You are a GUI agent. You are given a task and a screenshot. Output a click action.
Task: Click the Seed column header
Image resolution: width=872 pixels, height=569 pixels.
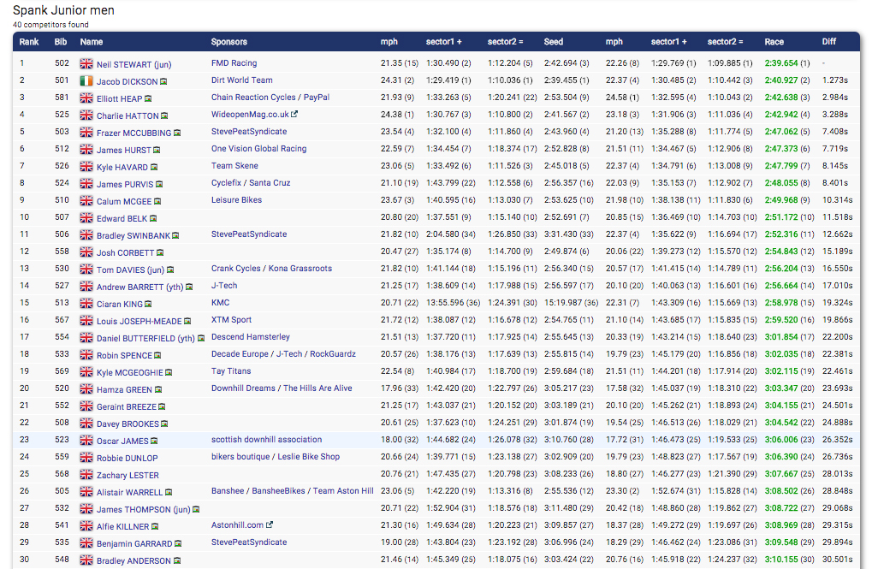(x=553, y=42)
